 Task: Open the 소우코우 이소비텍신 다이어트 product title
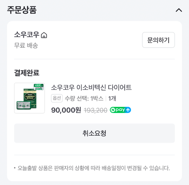(x=91, y=88)
